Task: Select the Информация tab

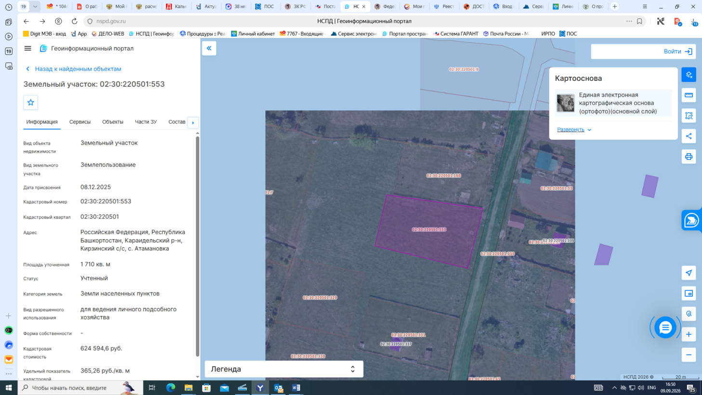Action: [42, 122]
